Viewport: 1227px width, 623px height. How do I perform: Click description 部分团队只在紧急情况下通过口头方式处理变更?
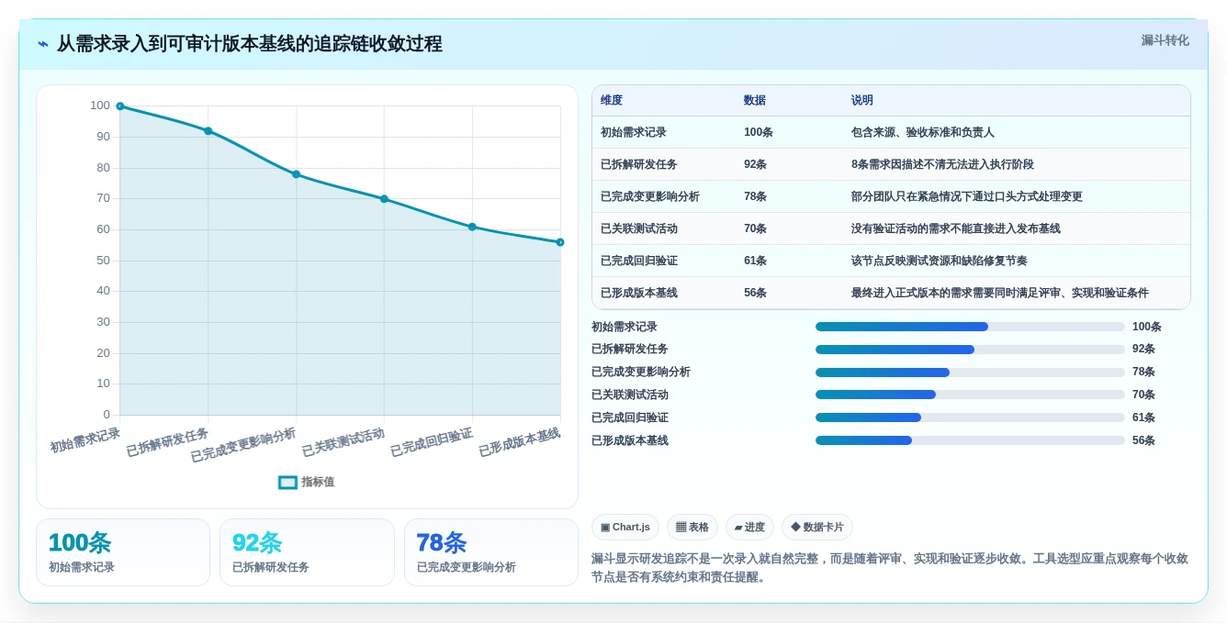pyautogui.click(x=967, y=196)
